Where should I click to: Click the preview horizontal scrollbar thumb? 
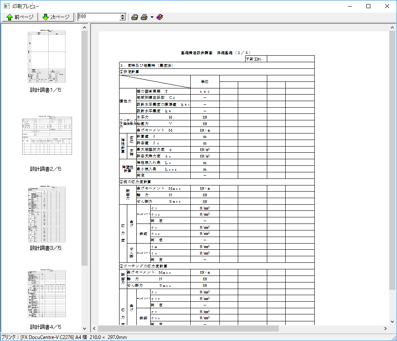188,328
